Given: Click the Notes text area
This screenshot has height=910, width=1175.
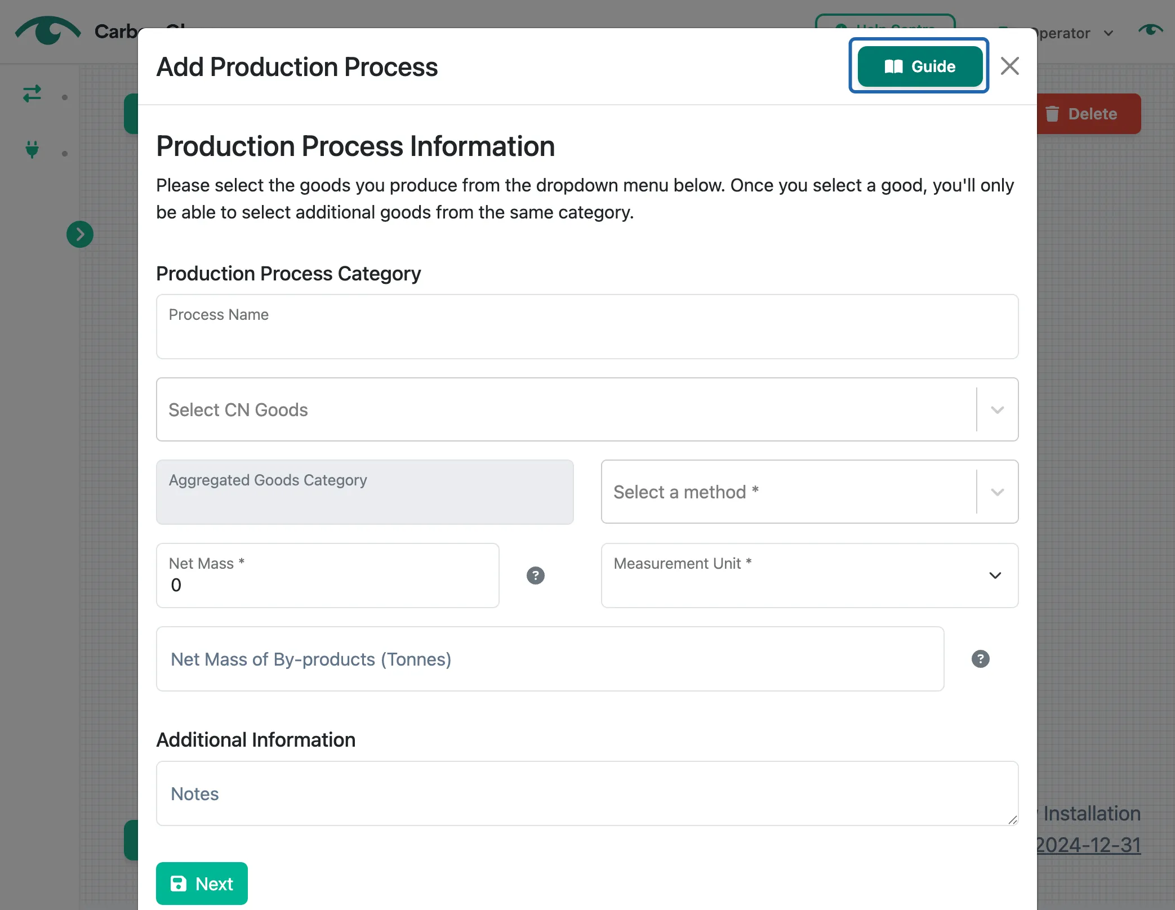Looking at the screenshot, I should (x=587, y=793).
